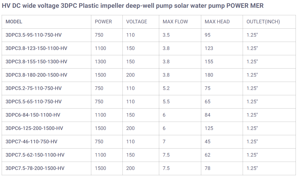This screenshot has width=300, height=178.
Task: Select the max head value 95
Action: tap(208, 35)
